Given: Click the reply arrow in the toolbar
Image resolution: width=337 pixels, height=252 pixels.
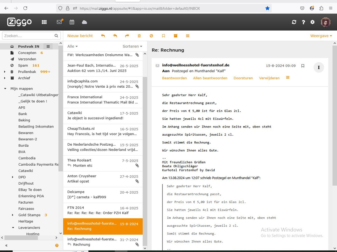Looking at the screenshot, I should click(x=103, y=36).
